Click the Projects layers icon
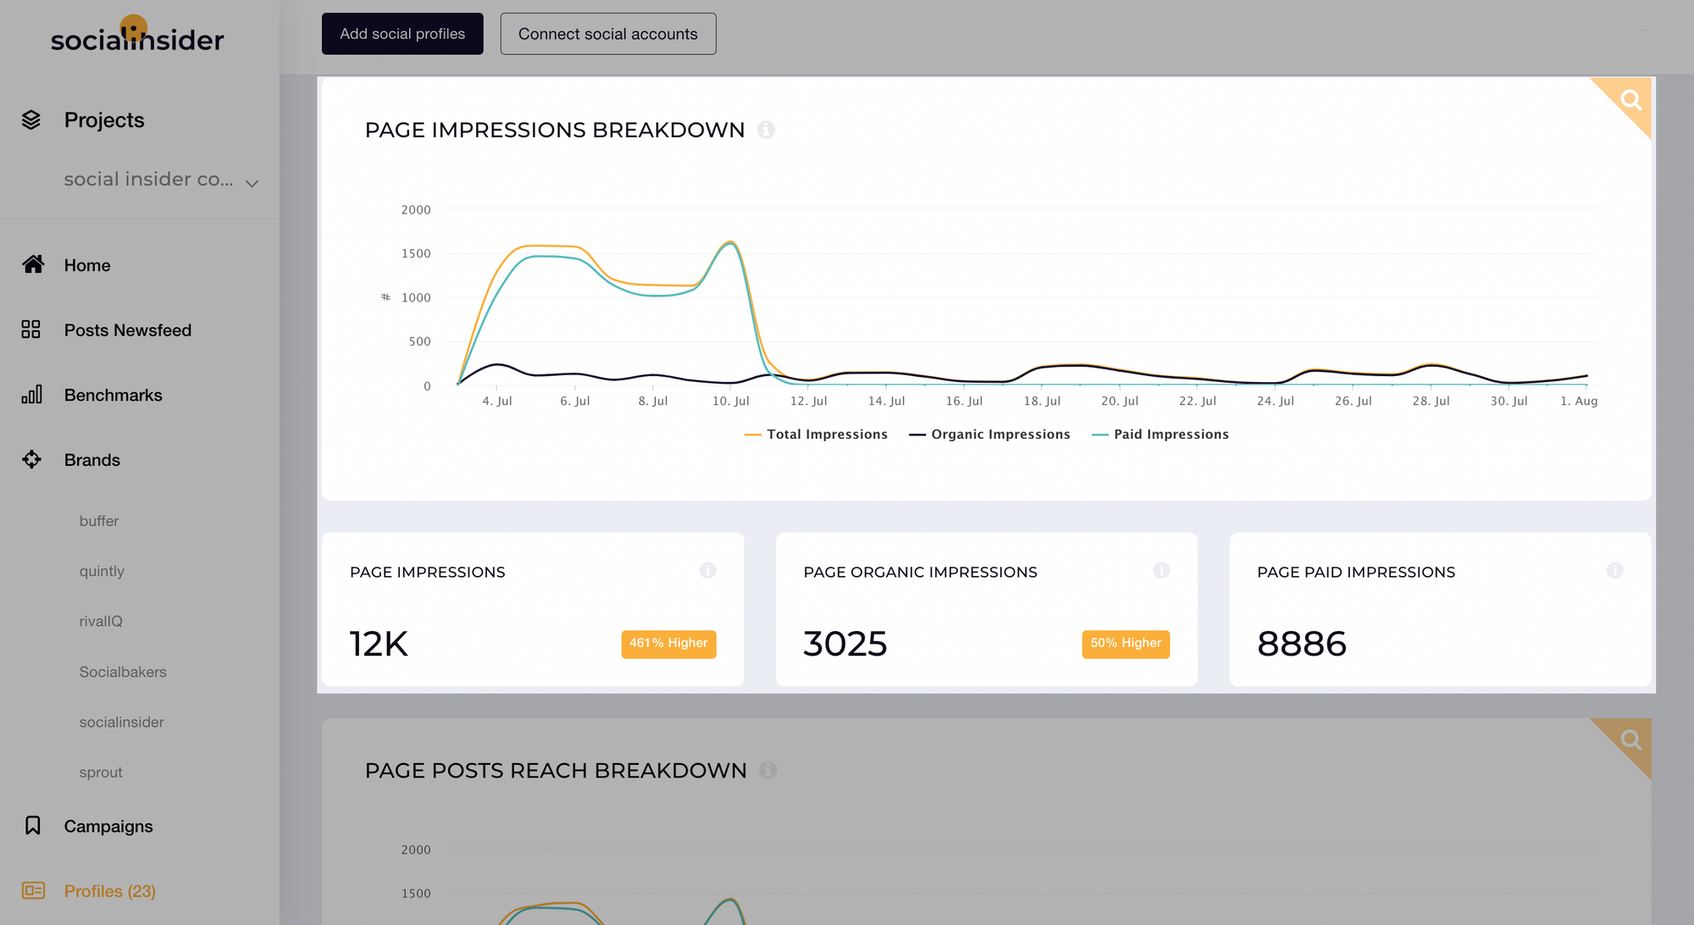The width and height of the screenshot is (1694, 925). click(31, 120)
